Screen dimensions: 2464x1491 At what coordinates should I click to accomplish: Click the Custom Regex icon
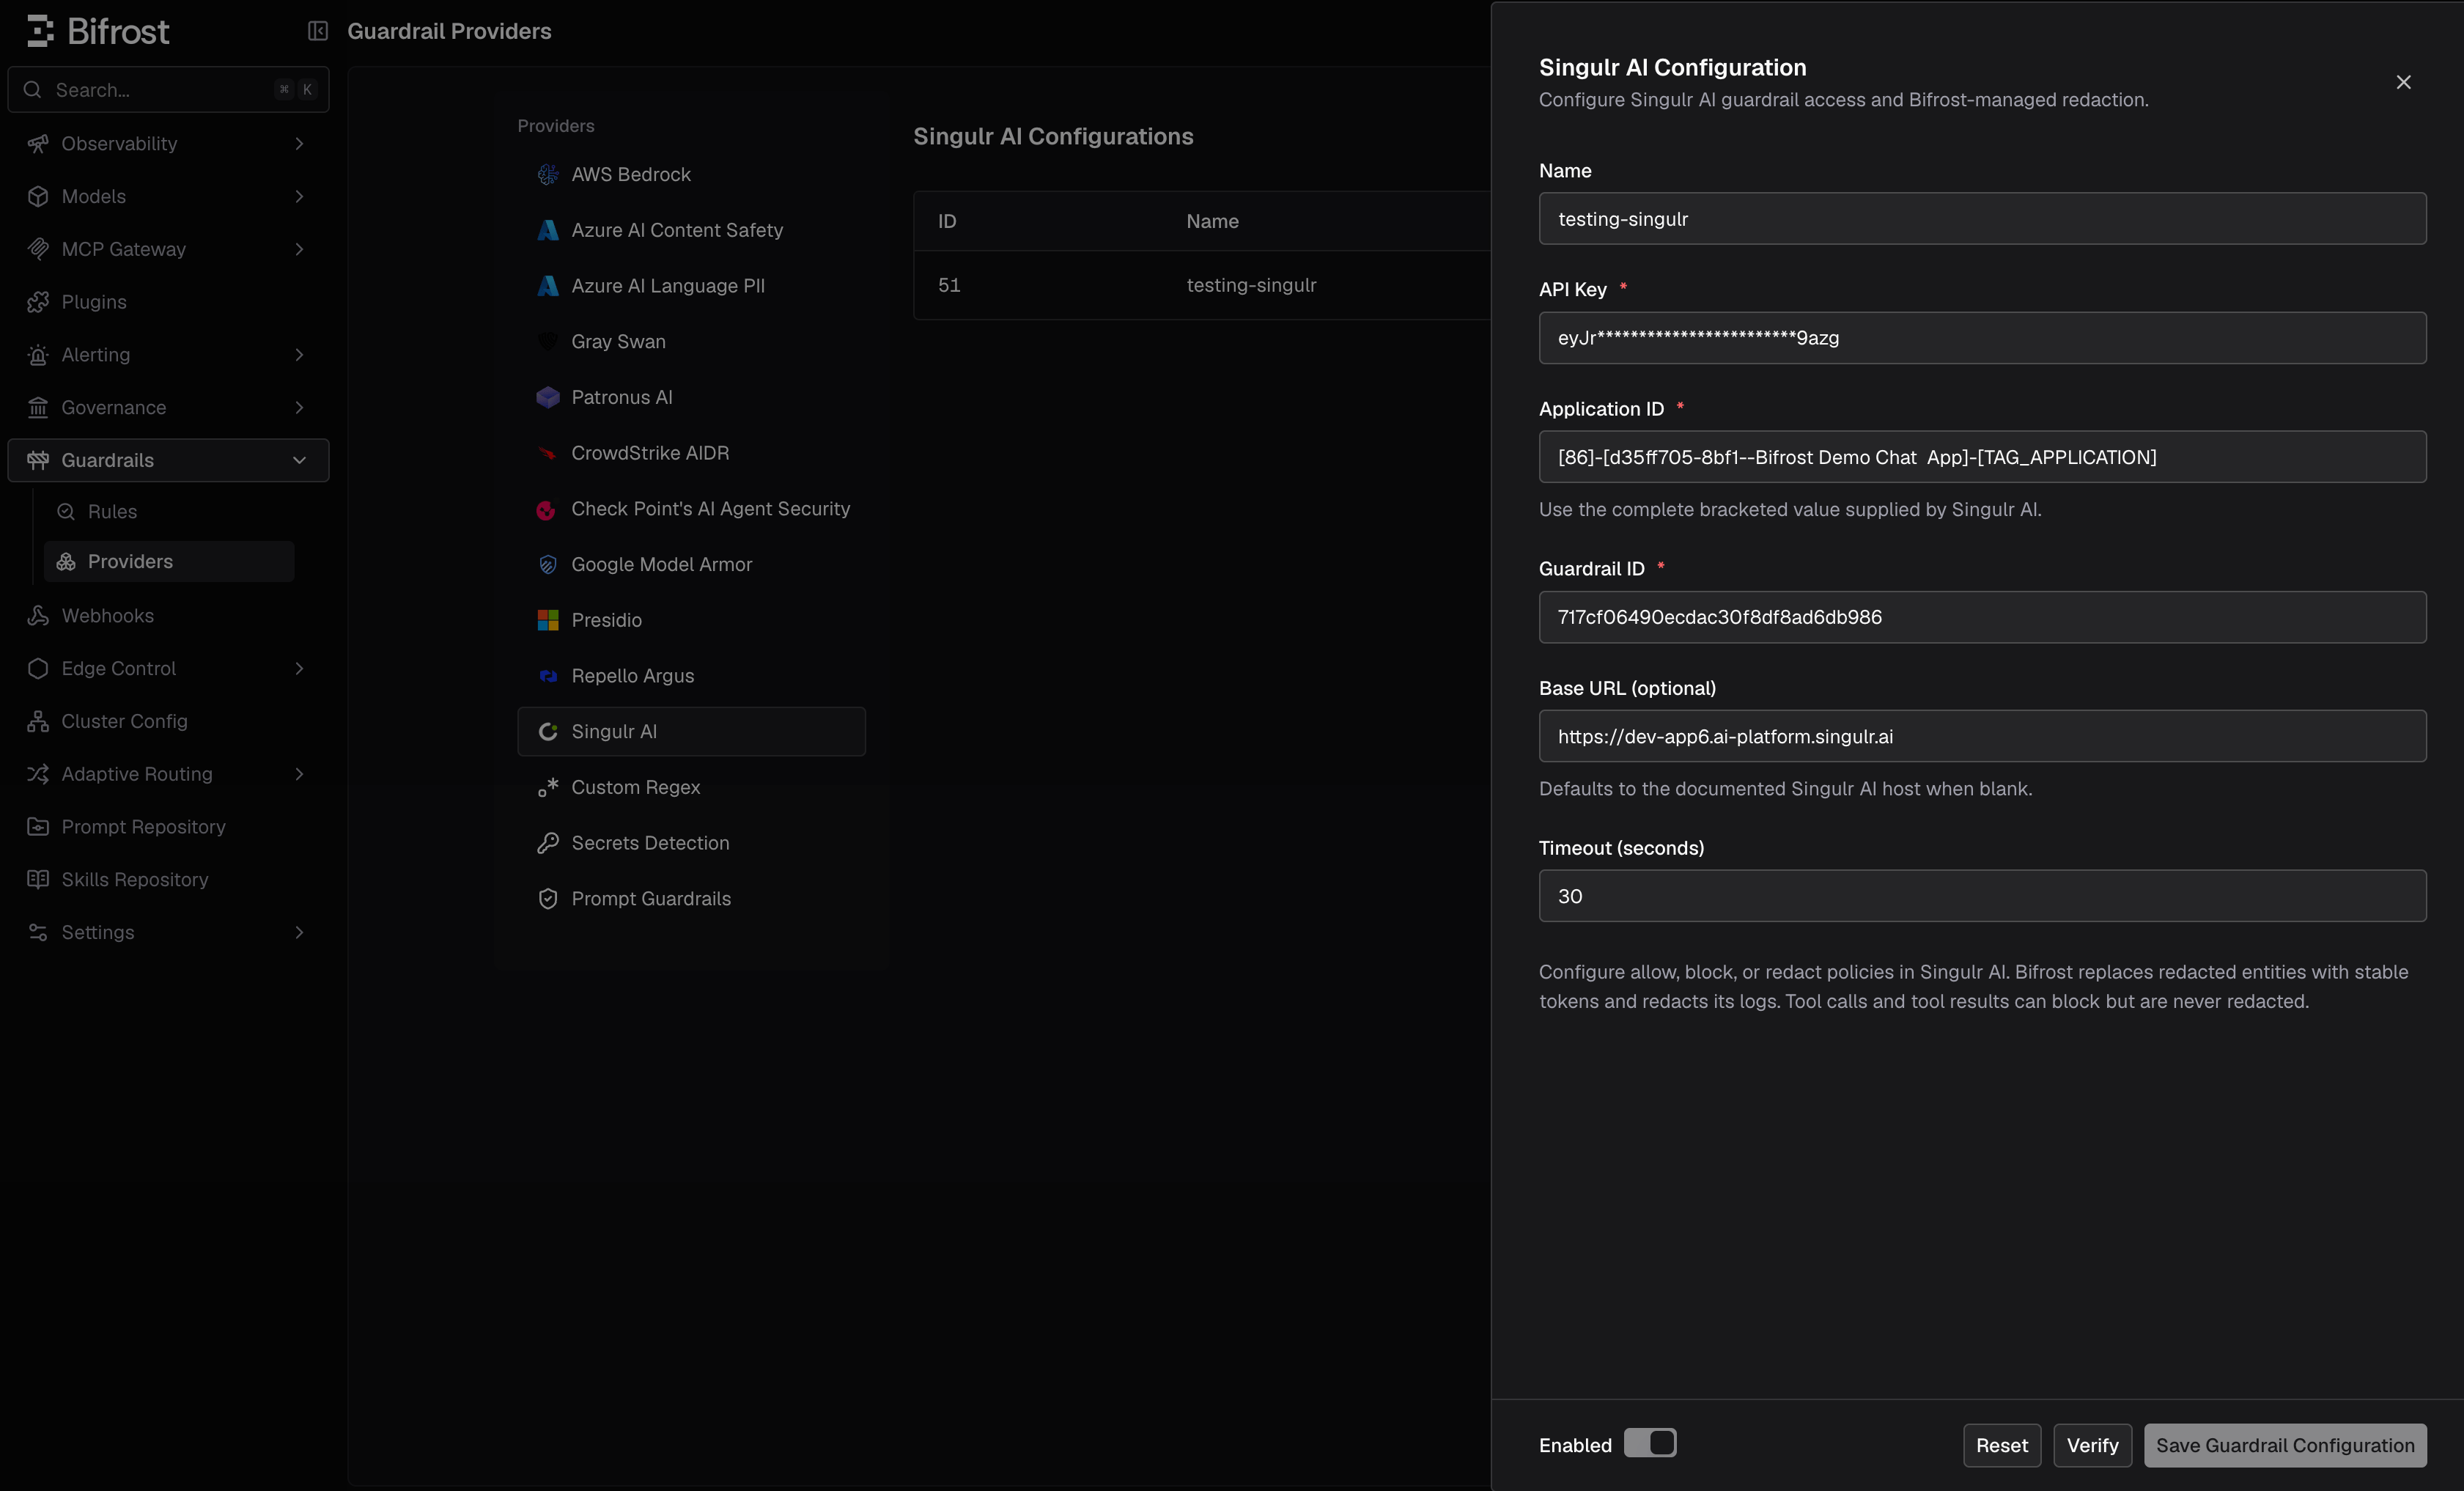(x=548, y=788)
